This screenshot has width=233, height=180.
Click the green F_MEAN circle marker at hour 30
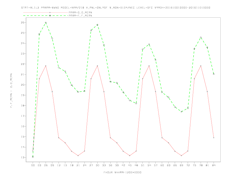[x=97, y=25]
